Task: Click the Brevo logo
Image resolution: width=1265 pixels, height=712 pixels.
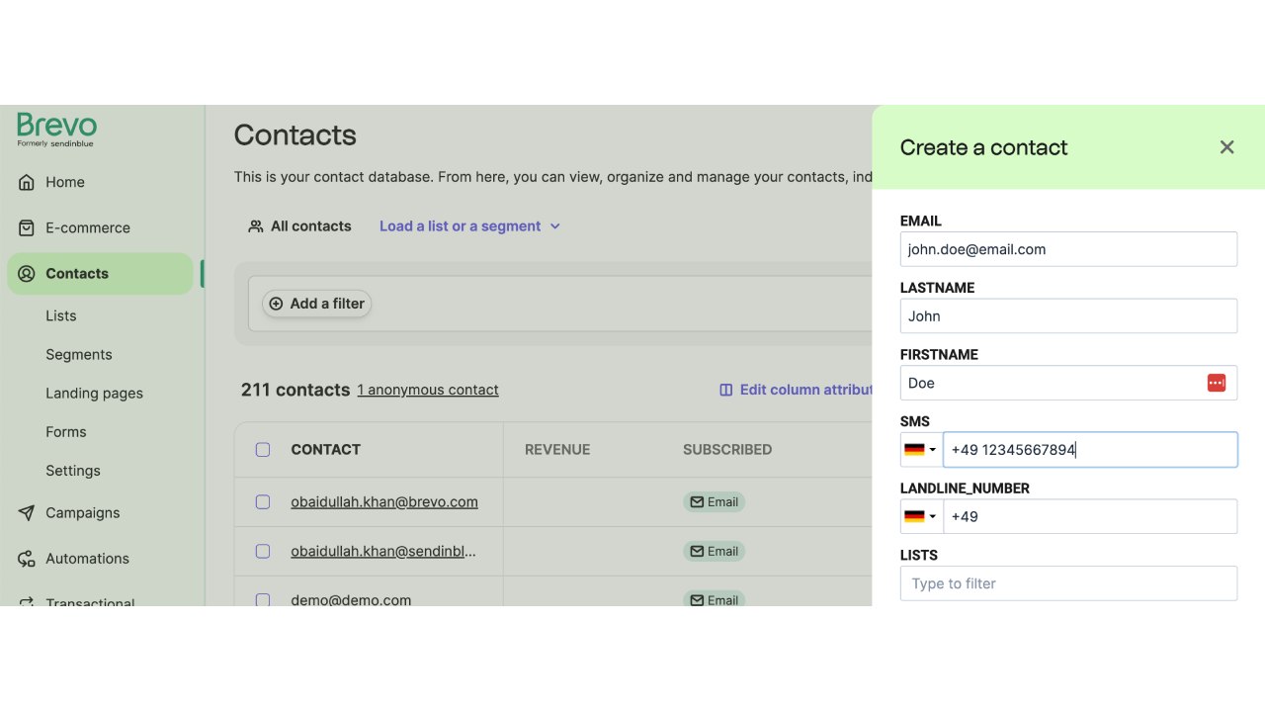Action: tap(57, 130)
